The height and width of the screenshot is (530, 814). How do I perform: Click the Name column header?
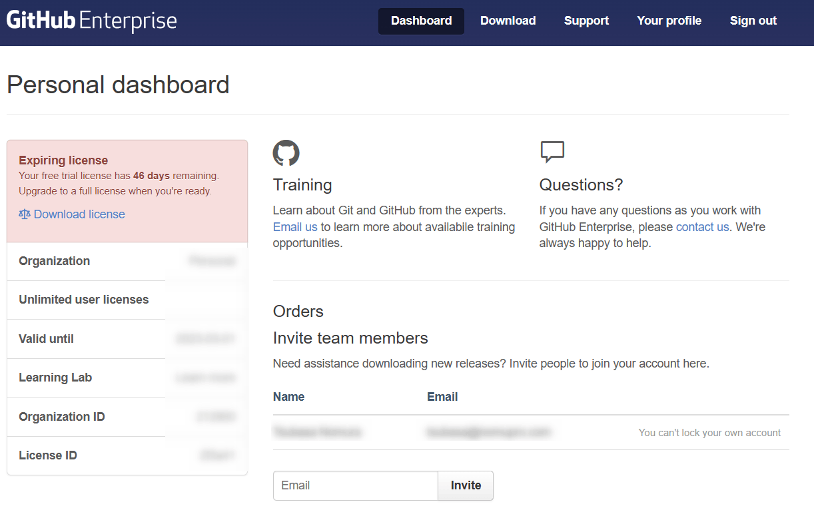coord(288,397)
